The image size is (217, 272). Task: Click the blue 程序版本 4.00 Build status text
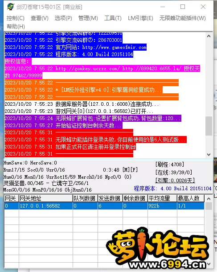point(172,188)
